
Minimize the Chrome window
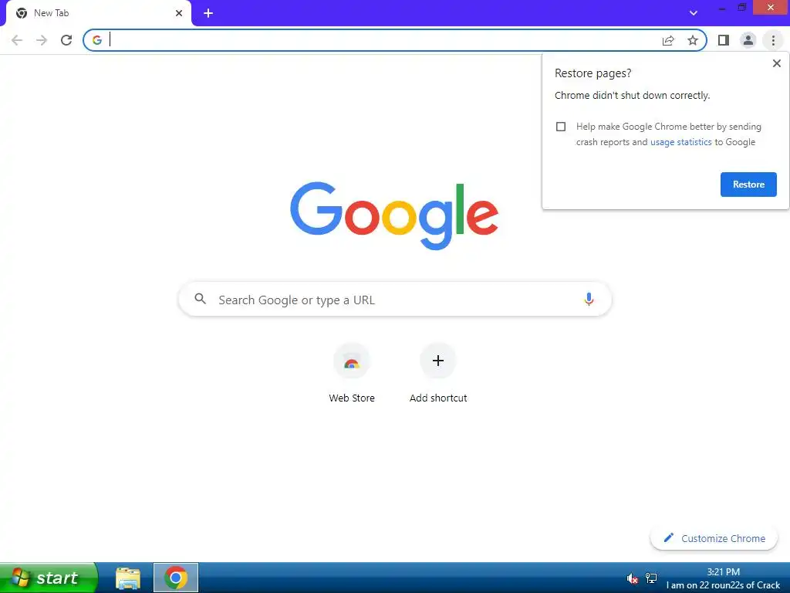tap(722, 8)
